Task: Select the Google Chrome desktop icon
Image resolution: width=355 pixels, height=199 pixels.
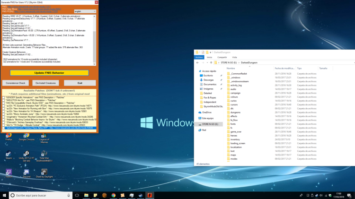Action: click(x=27, y=137)
